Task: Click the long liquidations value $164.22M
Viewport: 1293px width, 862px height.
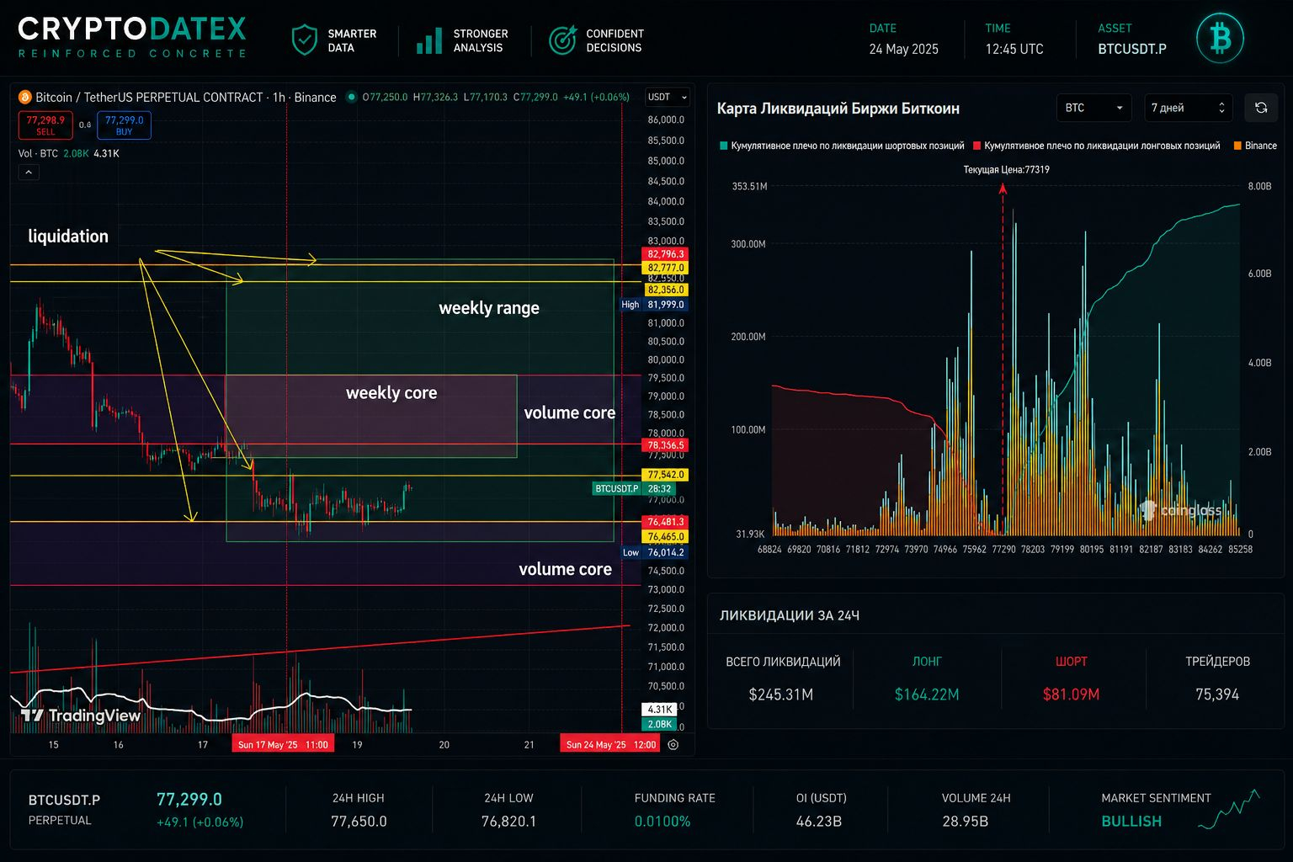Action: (927, 694)
